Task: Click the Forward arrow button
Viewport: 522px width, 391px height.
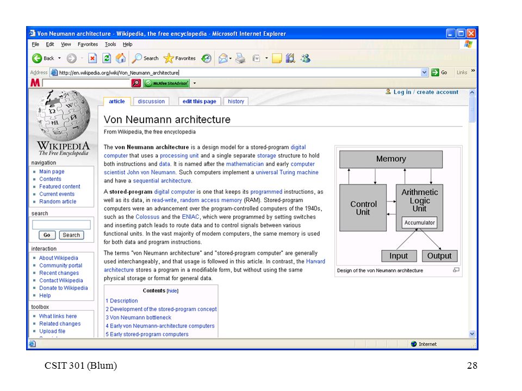Action: click(x=71, y=59)
